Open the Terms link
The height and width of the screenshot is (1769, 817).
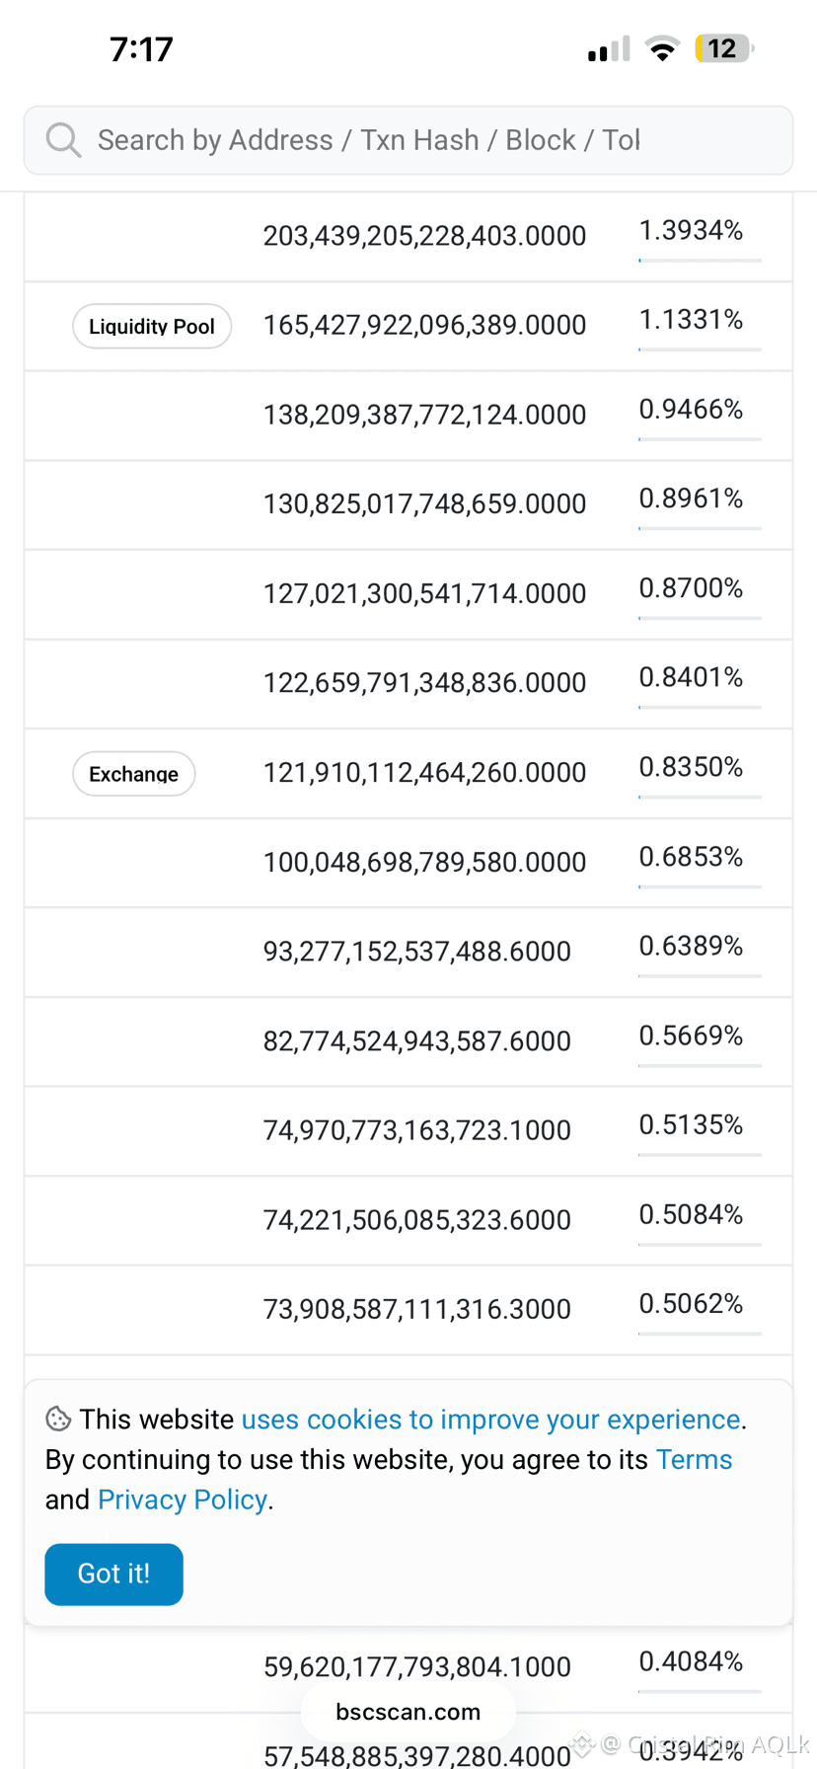[694, 1459]
